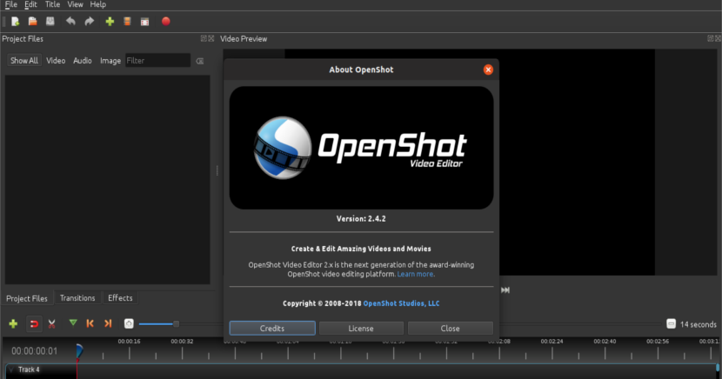Export video with red record button

click(x=166, y=22)
